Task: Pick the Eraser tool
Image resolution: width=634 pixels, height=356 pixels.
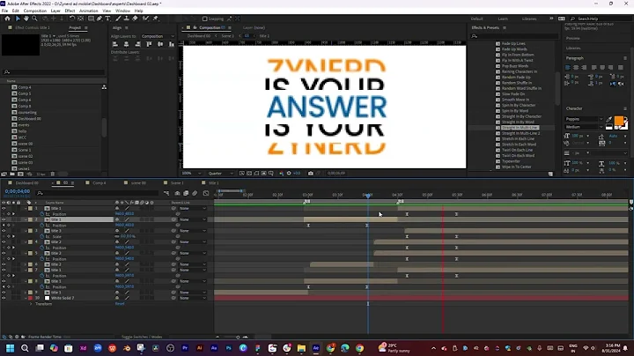Action: click(x=135, y=19)
